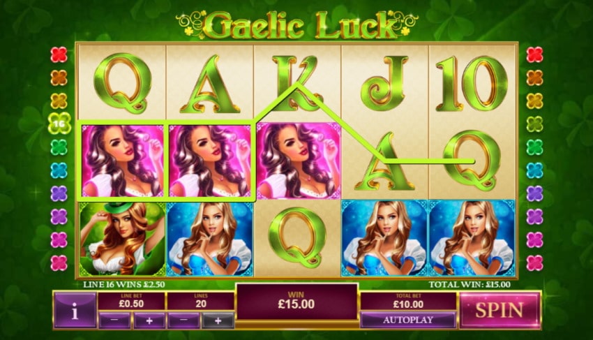Click the Gaelic Luck title logo
The image size is (593, 340).
[x=297, y=24]
